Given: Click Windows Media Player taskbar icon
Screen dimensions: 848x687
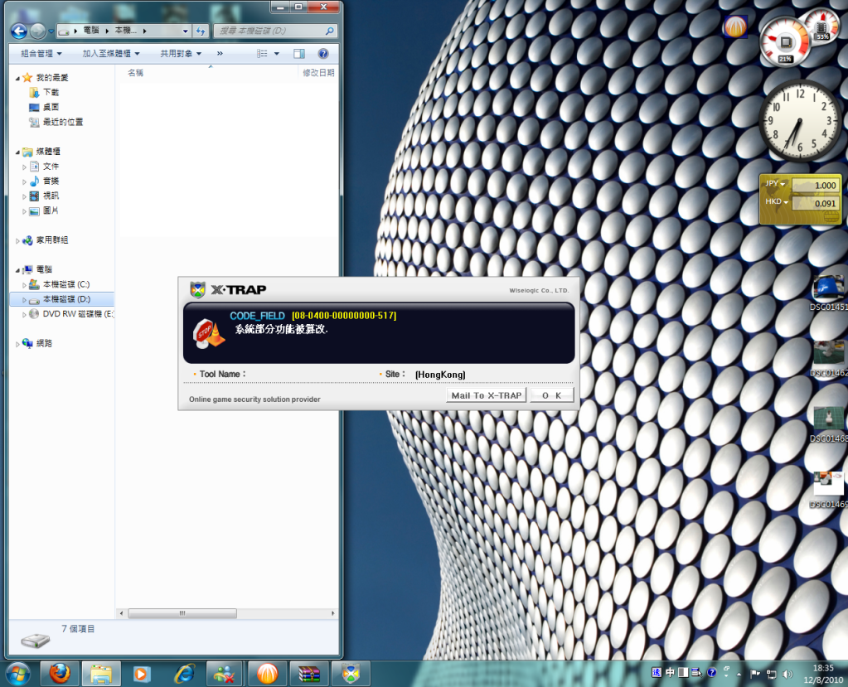Looking at the screenshot, I should pyautogui.click(x=141, y=672).
